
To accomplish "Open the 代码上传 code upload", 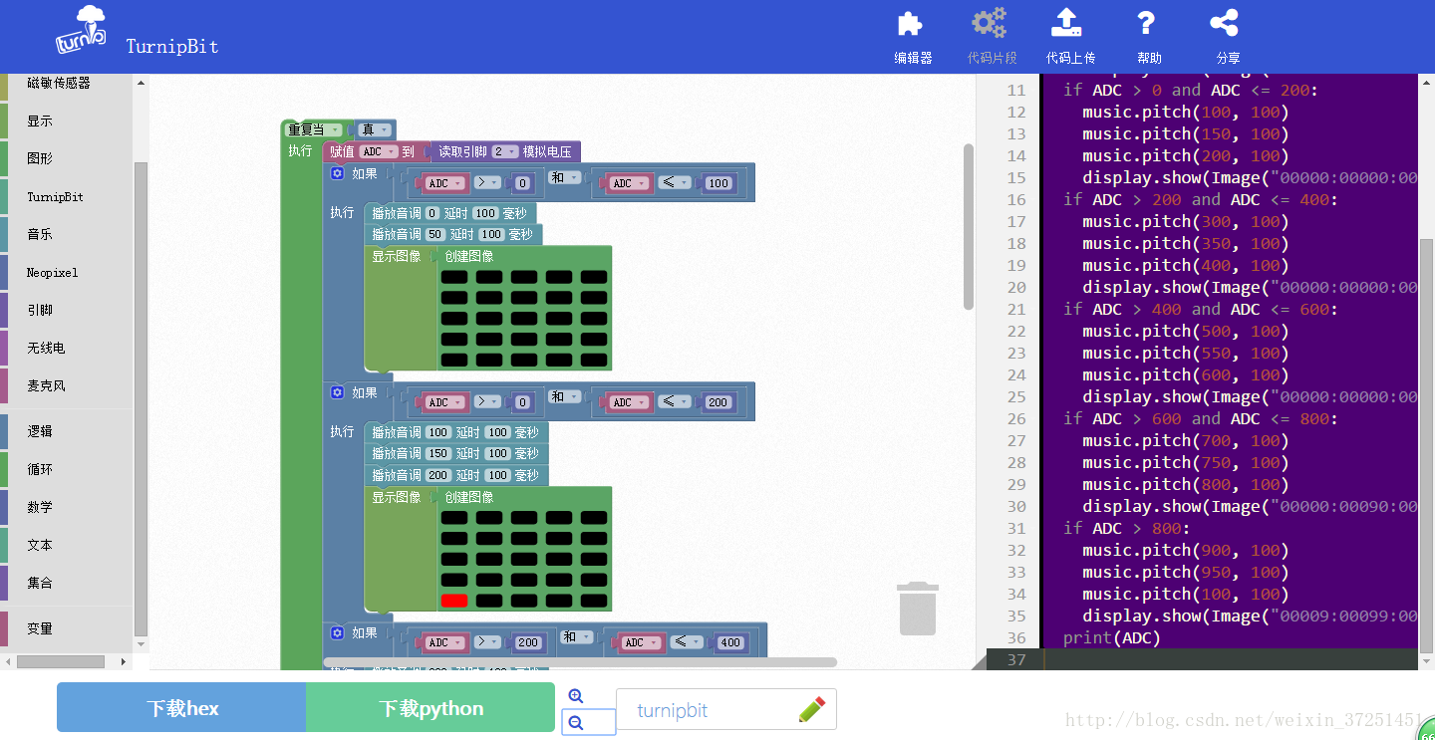I will 1070,37.
